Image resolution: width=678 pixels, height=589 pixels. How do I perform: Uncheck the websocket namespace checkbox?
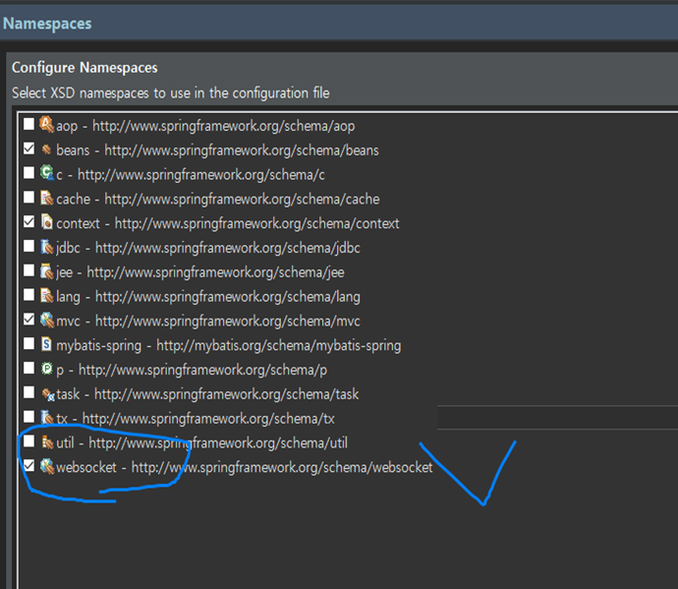tap(28, 466)
